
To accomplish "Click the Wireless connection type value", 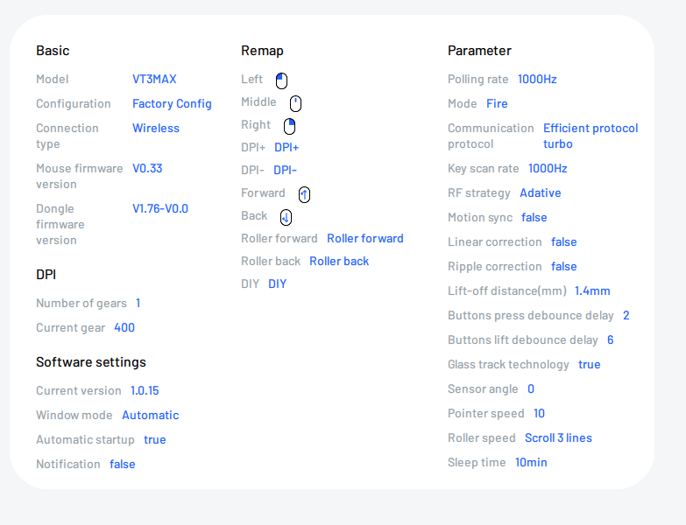I will pos(156,128).
